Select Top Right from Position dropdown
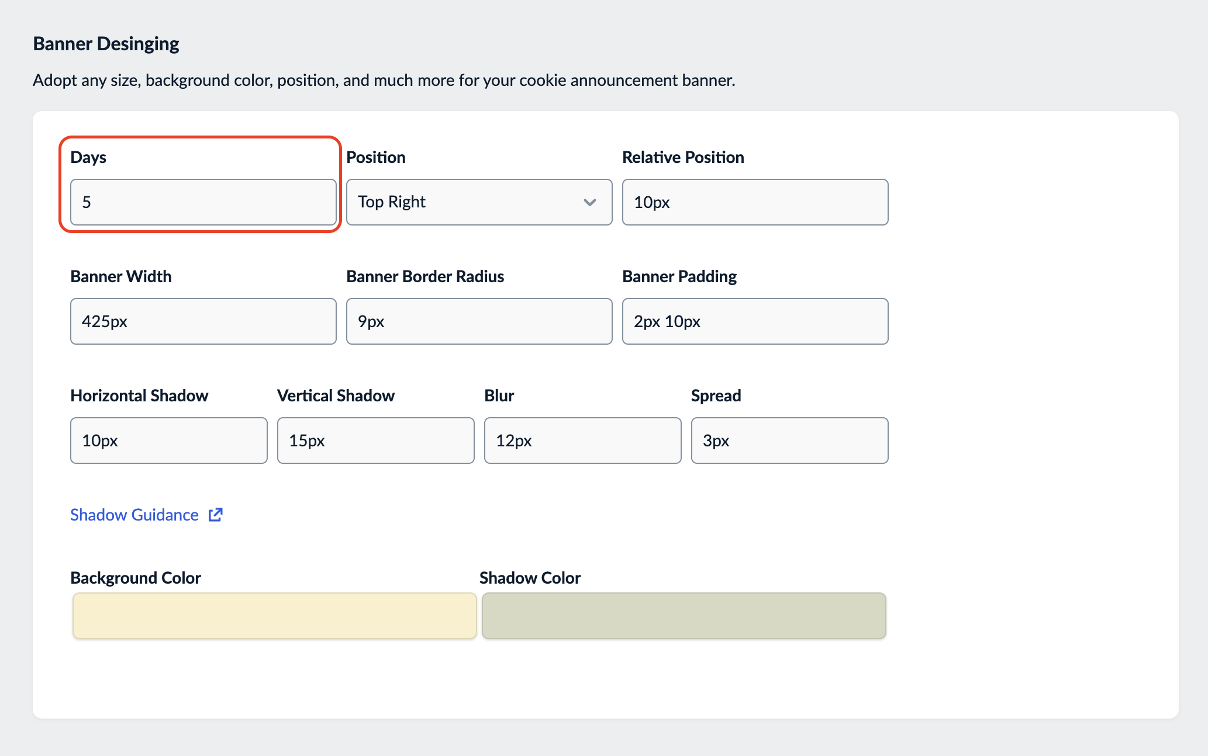This screenshot has width=1208, height=756. tap(478, 202)
